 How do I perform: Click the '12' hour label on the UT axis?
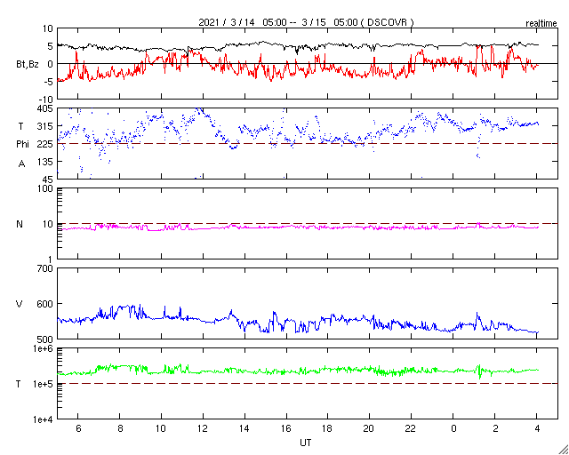tap(203, 428)
